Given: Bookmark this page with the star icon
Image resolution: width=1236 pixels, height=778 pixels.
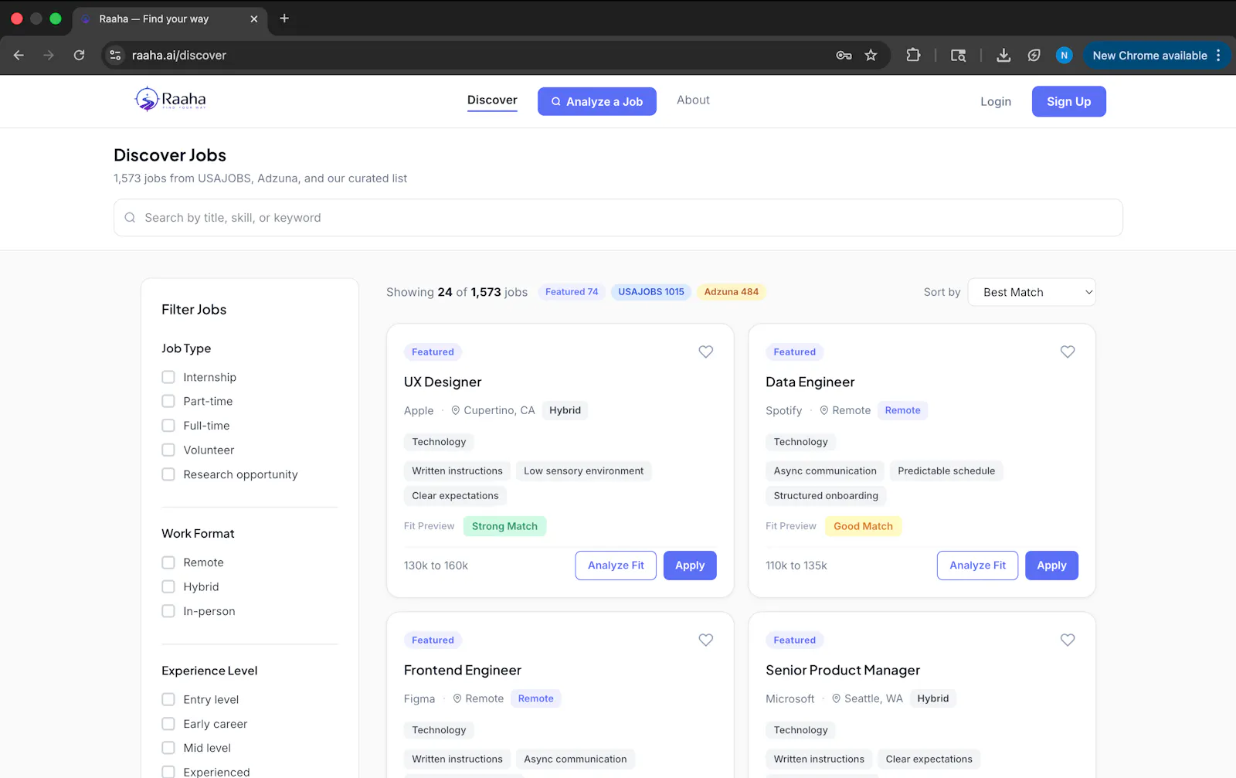Looking at the screenshot, I should click(871, 55).
